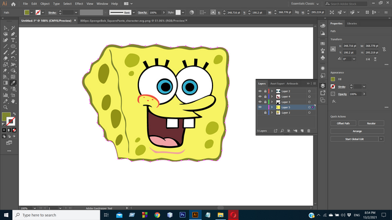This screenshot has width=392, height=220.
Task: Open the Edit Toolbar three dots
Action: 9,151
